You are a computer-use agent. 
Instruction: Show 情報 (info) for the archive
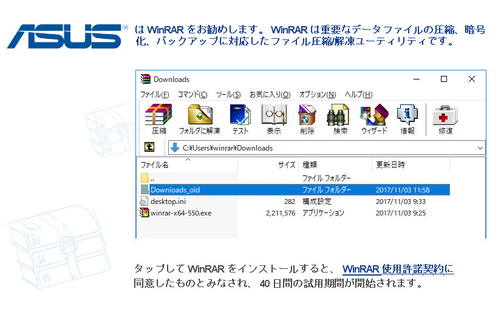click(407, 119)
